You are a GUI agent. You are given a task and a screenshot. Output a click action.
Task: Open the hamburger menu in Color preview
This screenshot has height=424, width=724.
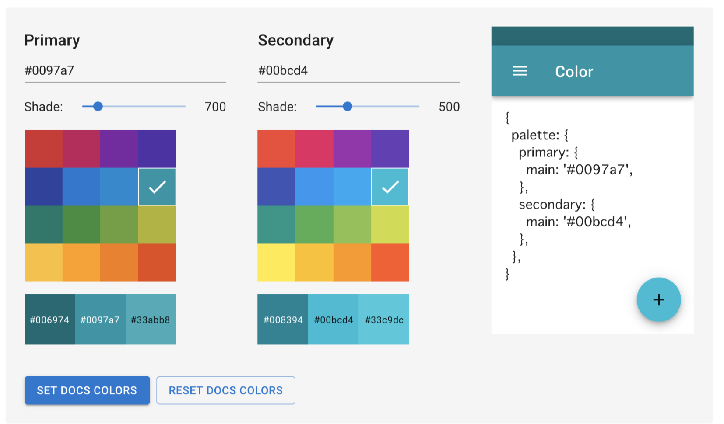520,71
